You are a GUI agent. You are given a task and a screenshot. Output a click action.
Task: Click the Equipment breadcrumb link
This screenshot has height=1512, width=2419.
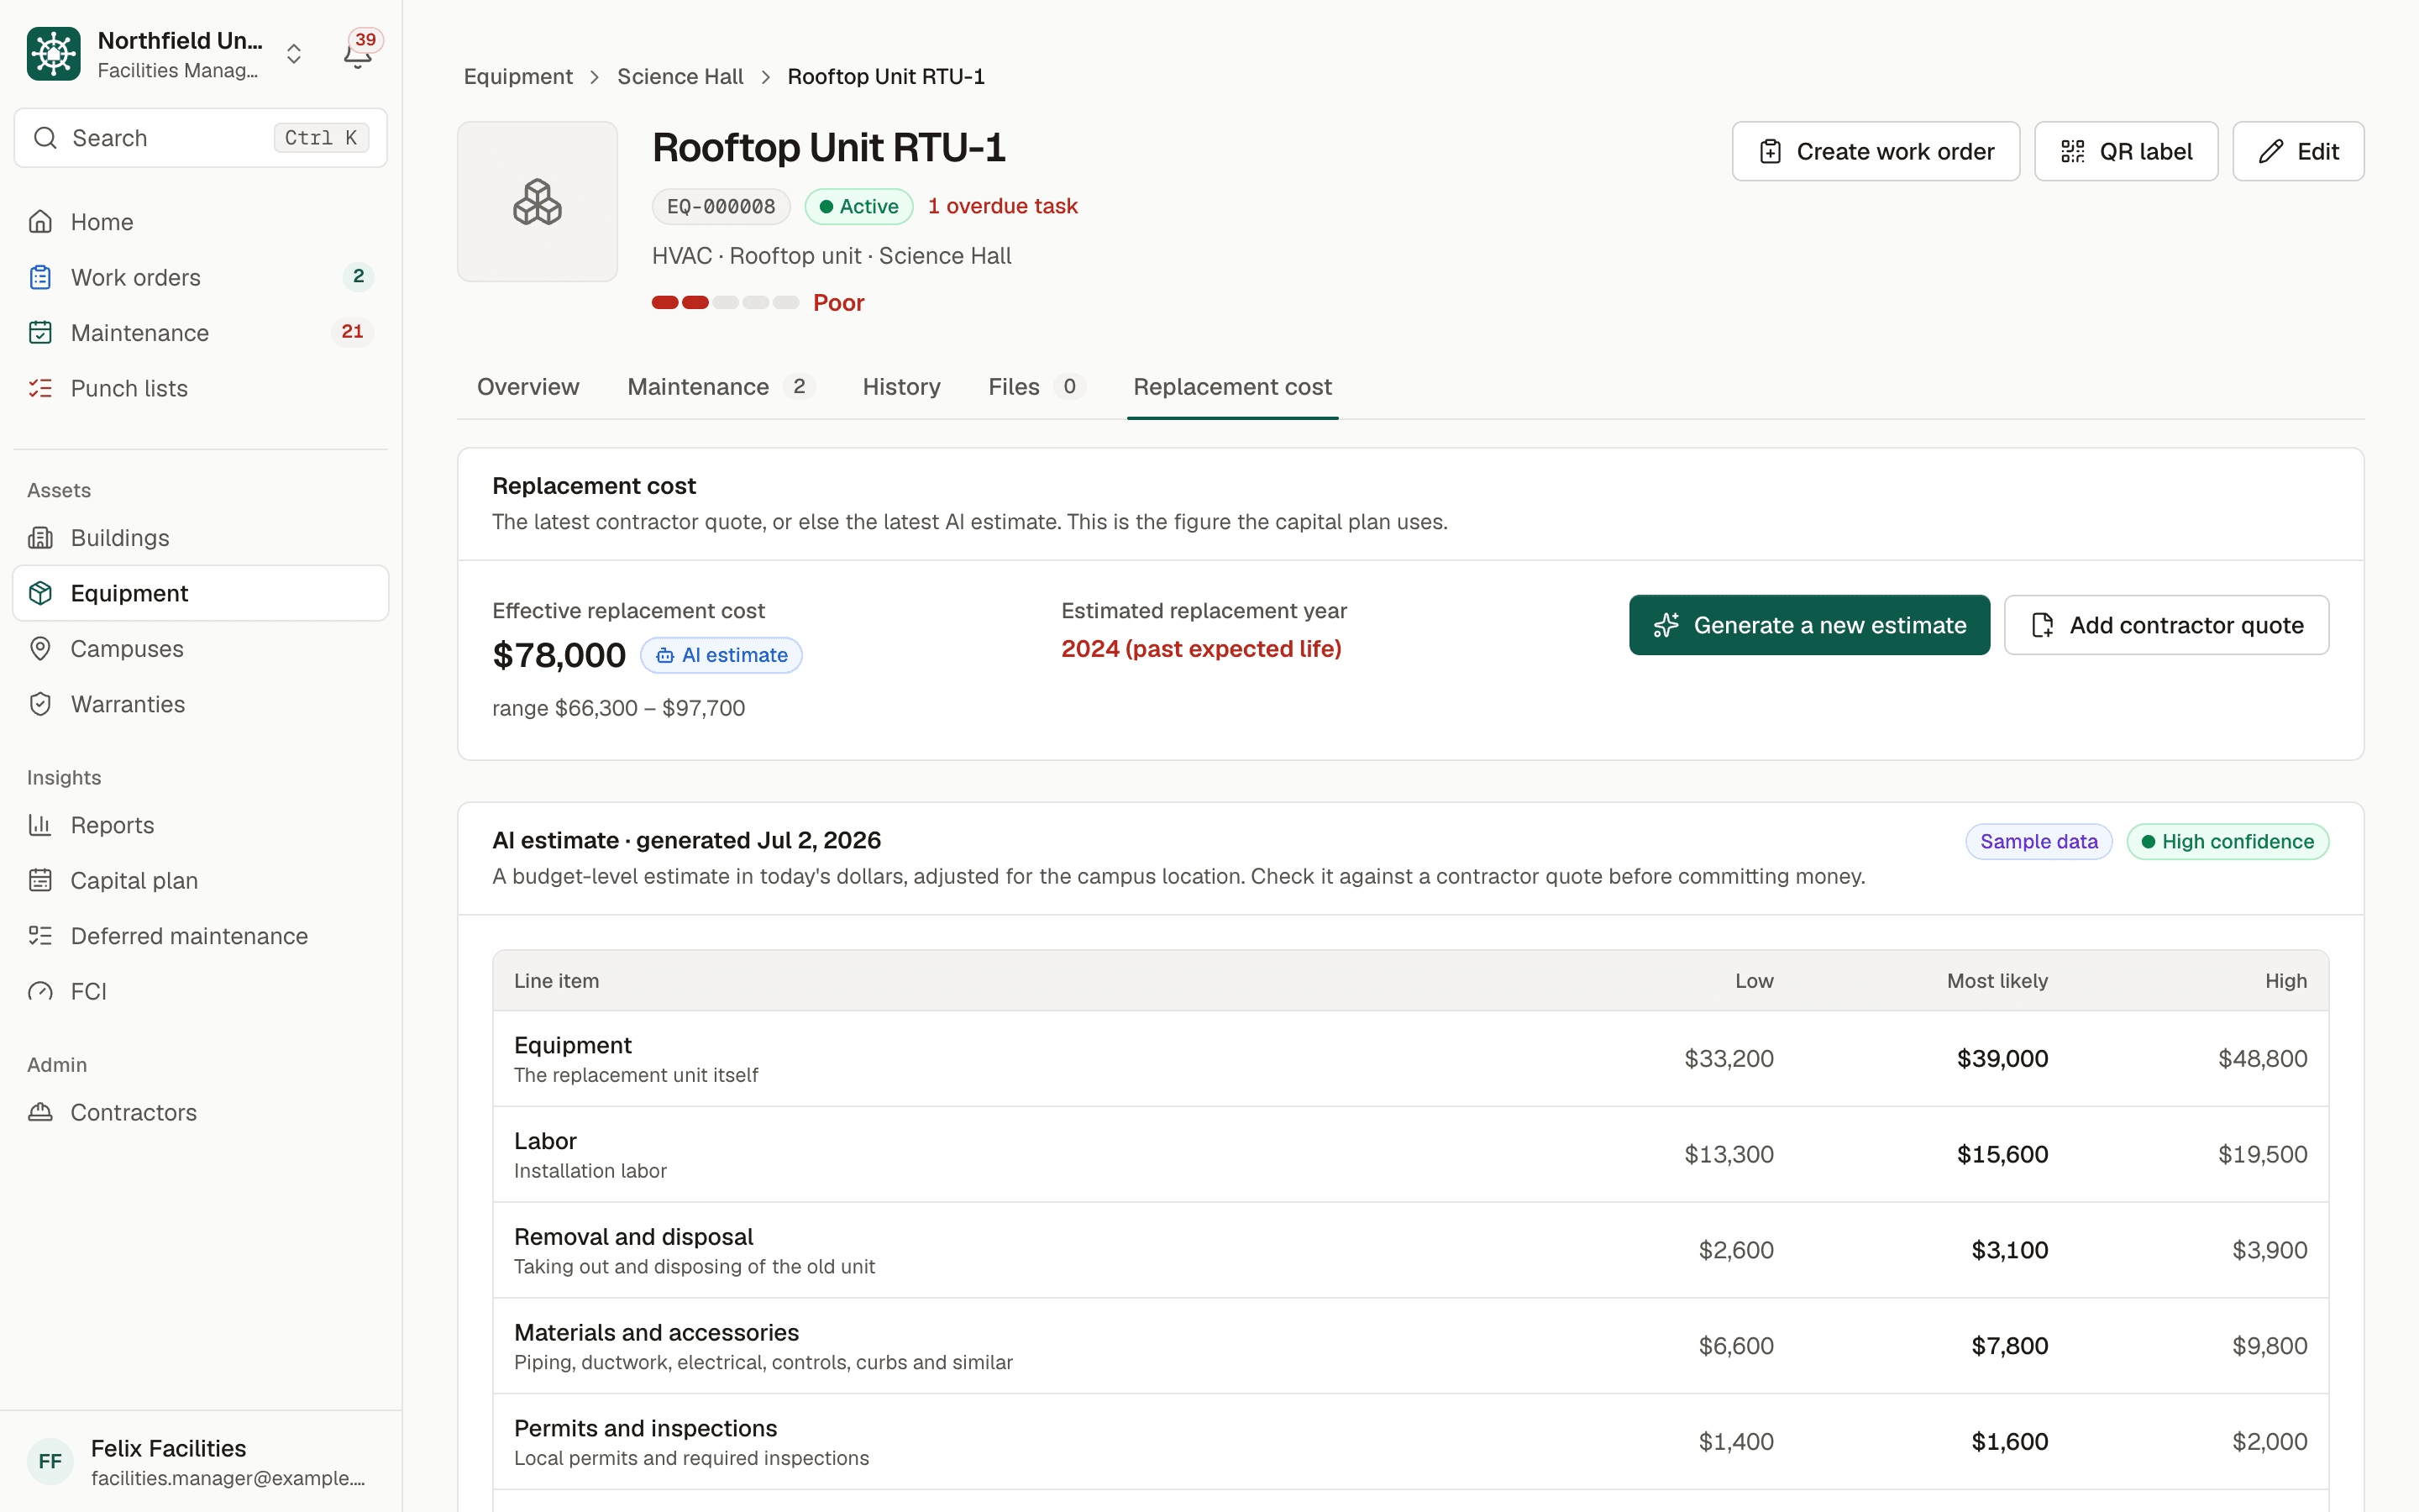tap(517, 77)
